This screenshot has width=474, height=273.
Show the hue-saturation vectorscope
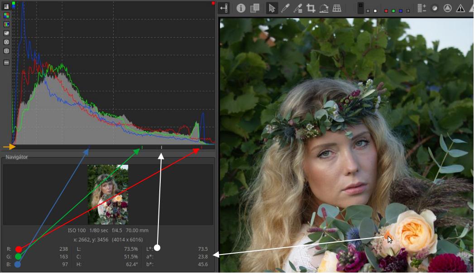tap(6, 42)
